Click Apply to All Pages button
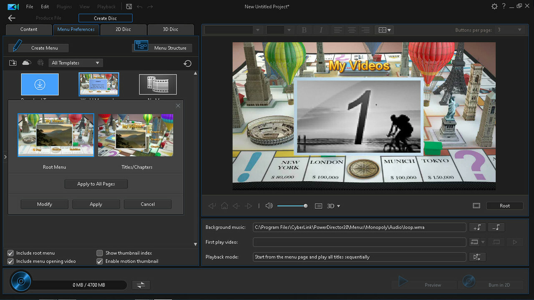The height and width of the screenshot is (300, 534). click(96, 184)
